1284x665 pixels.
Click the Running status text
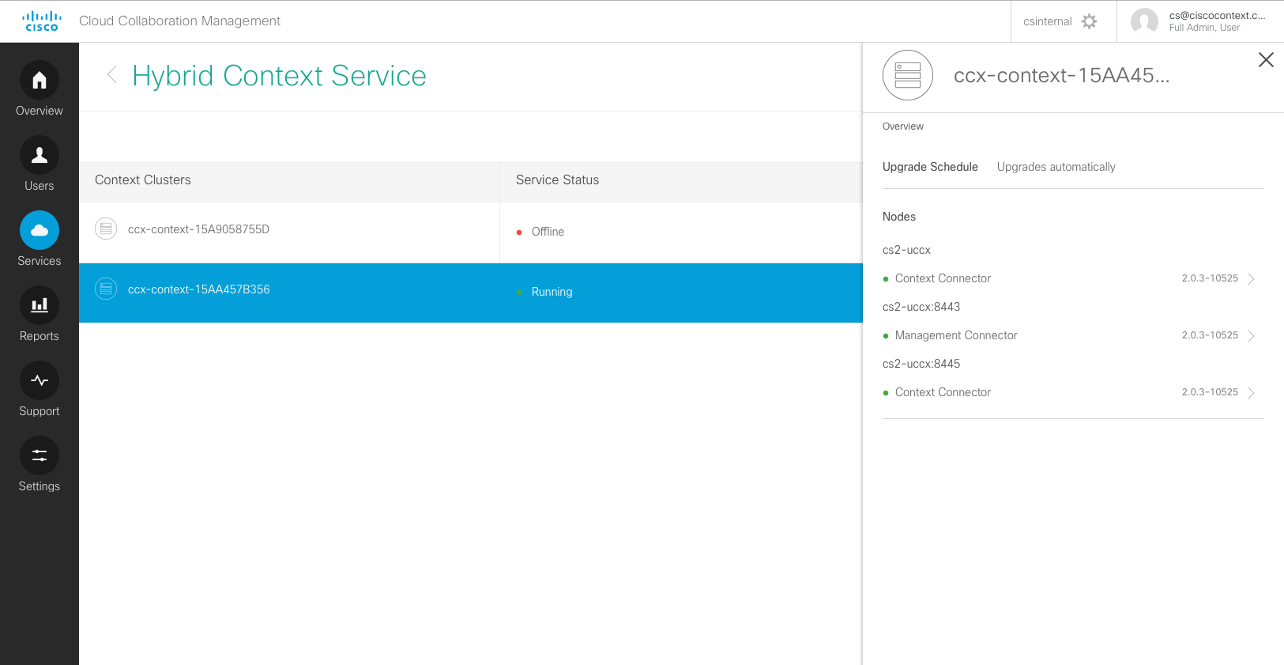(552, 292)
